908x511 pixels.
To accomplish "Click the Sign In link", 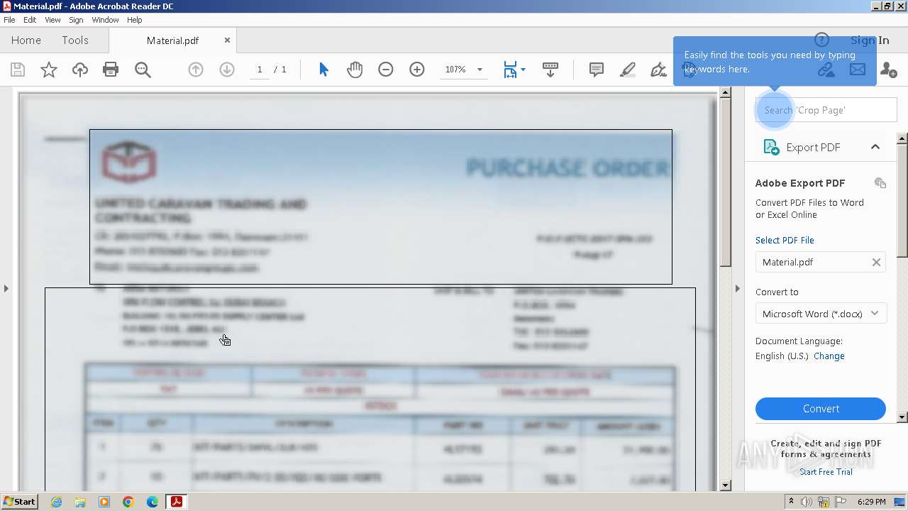I will pos(870,40).
